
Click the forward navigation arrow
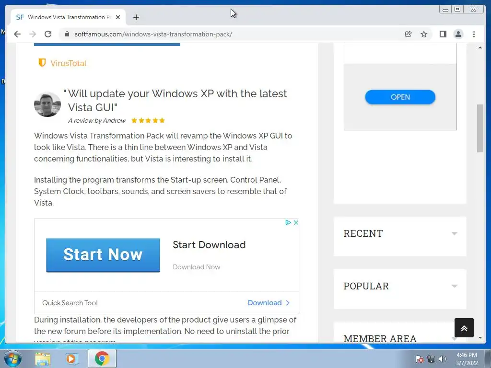point(33,34)
